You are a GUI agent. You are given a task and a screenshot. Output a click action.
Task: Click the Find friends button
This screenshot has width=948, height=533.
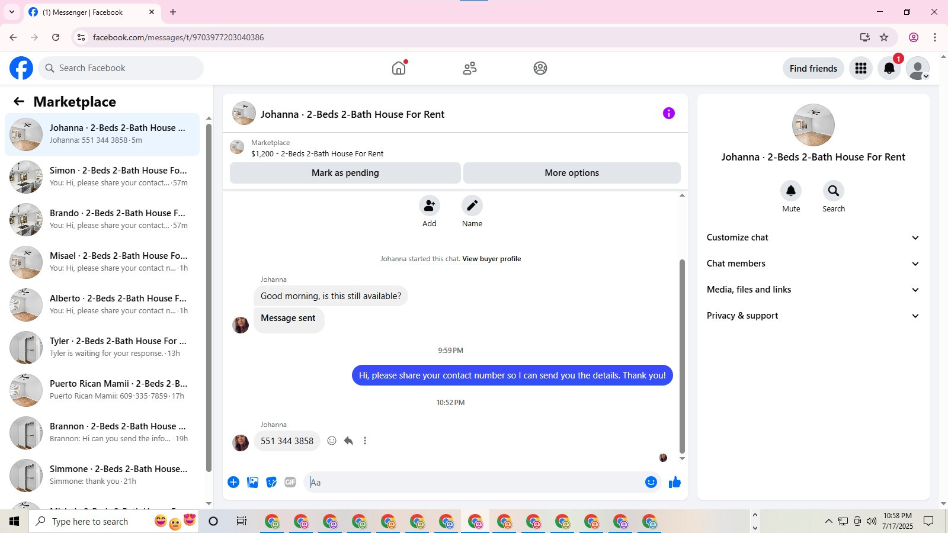click(x=814, y=68)
